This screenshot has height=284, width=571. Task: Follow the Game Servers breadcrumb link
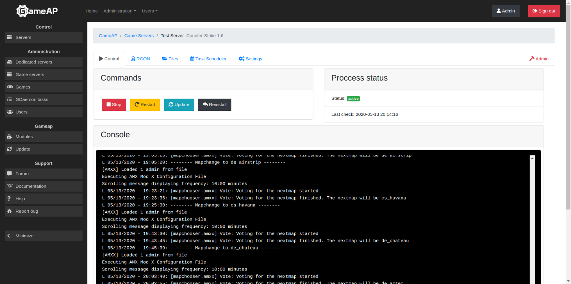pyautogui.click(x=139, y=36)
